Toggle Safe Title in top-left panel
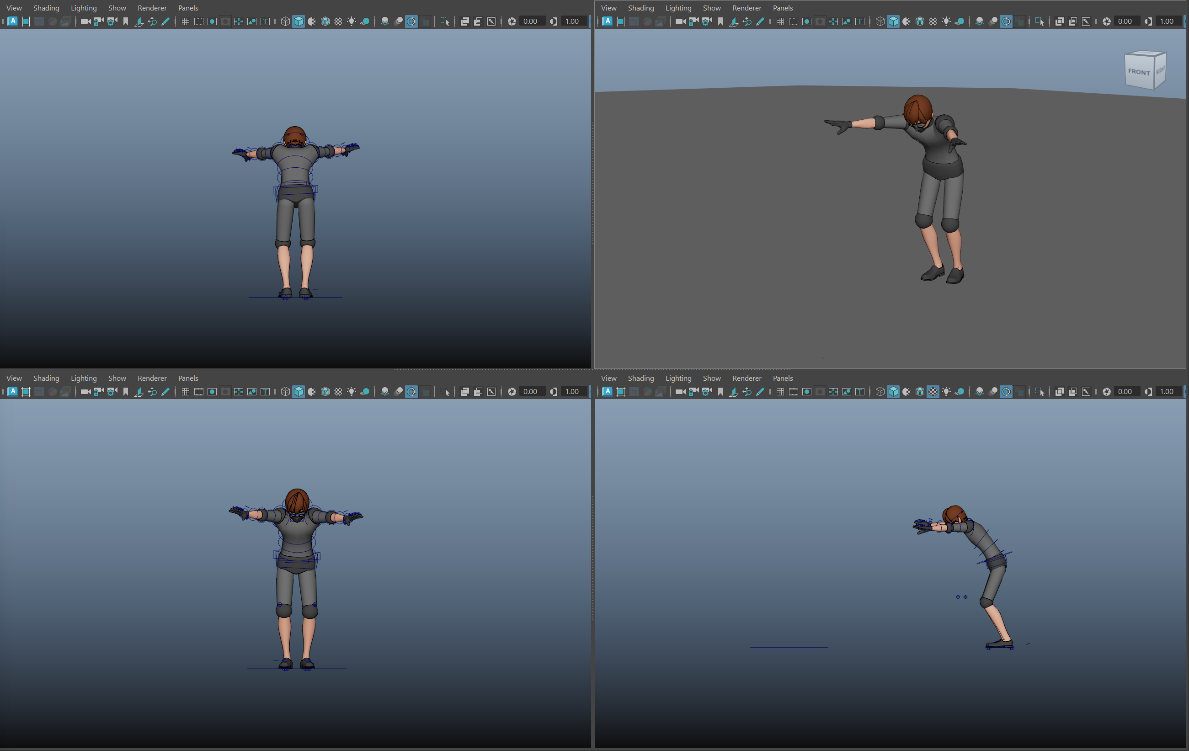 tap(265, 21)
